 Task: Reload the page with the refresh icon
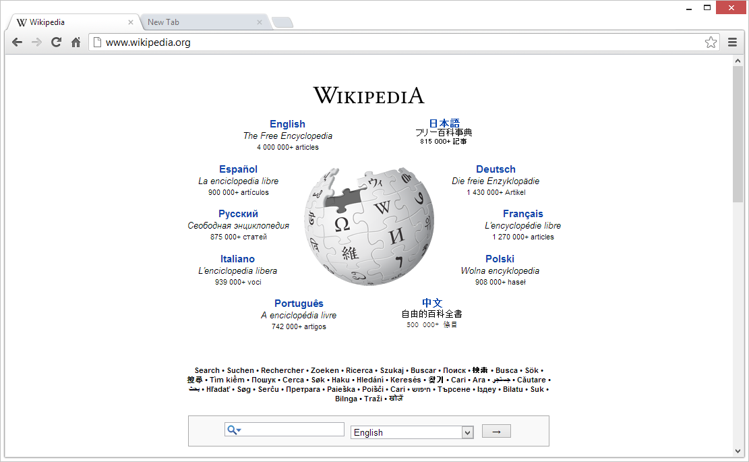click(56, 42)
